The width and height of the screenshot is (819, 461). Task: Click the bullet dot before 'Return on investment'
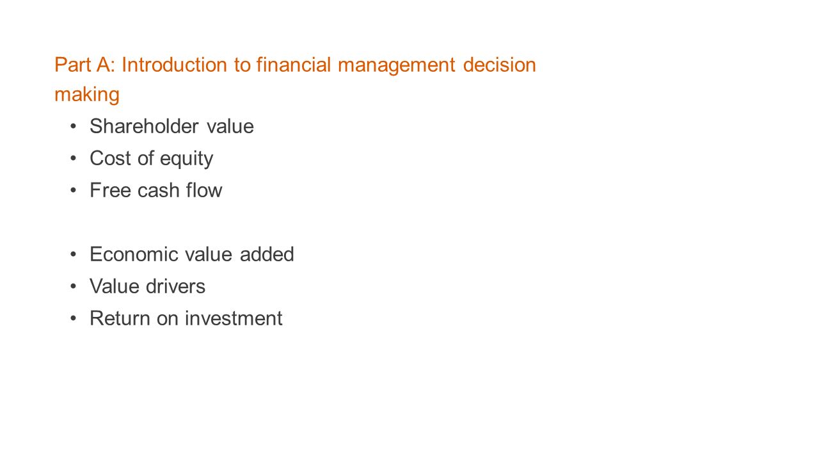coord(74,318)
